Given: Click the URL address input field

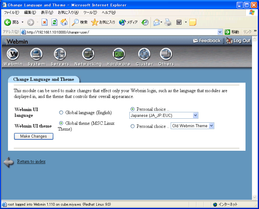Looking at the screenshot, I should pos(122,32).
